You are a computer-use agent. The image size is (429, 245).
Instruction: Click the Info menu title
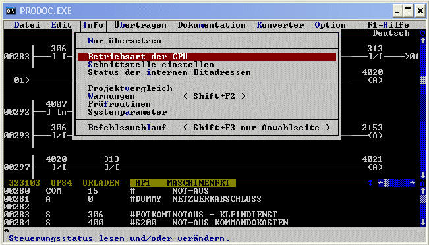click(93, 25)
